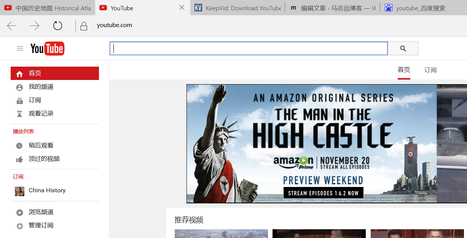Click the China History channel avatar
This screenshot has height=238, width=467.
pyautogui.click(x=19, y=191)
